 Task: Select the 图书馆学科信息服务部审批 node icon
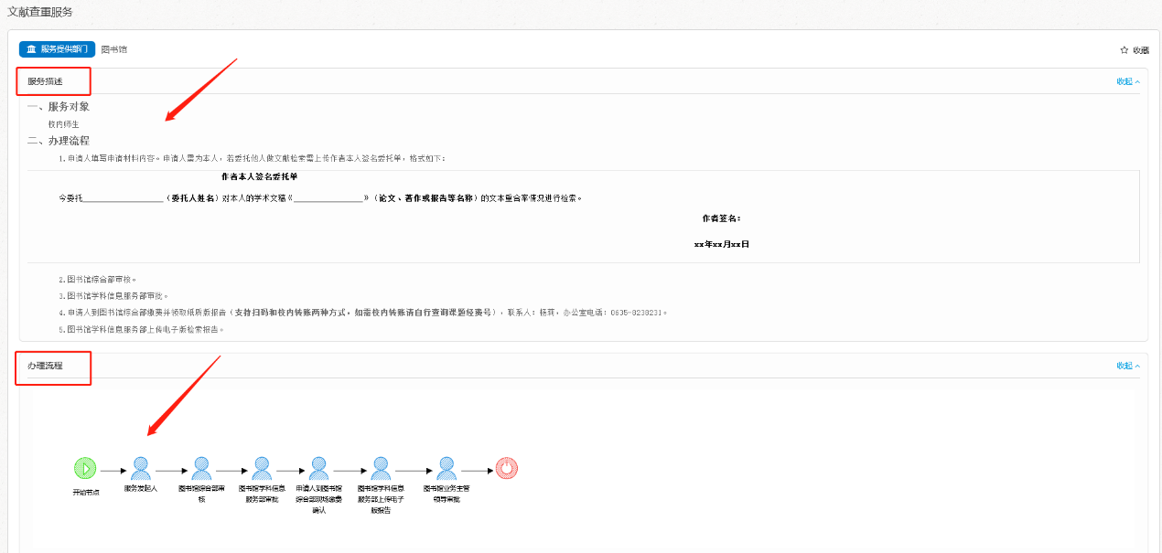tap(262, 469)
